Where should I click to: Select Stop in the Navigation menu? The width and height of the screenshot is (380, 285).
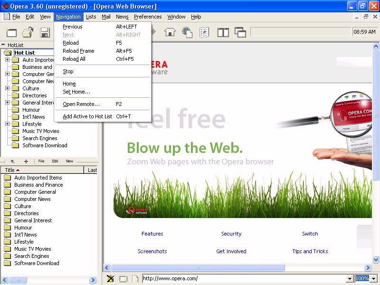point(103,72)
